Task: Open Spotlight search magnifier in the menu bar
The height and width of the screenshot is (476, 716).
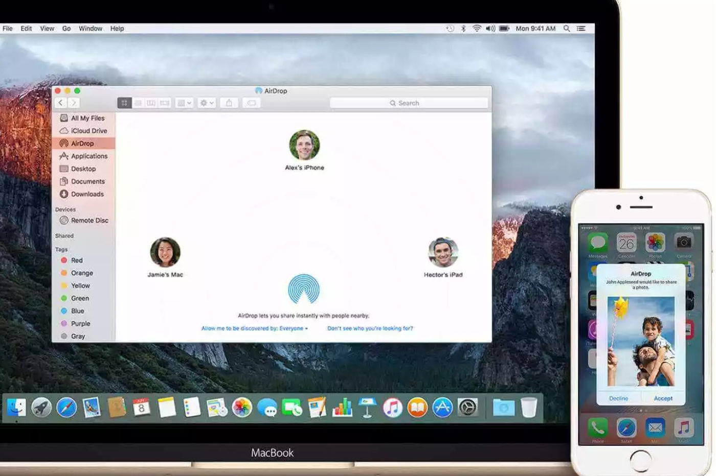Action: tap(567, 29)
